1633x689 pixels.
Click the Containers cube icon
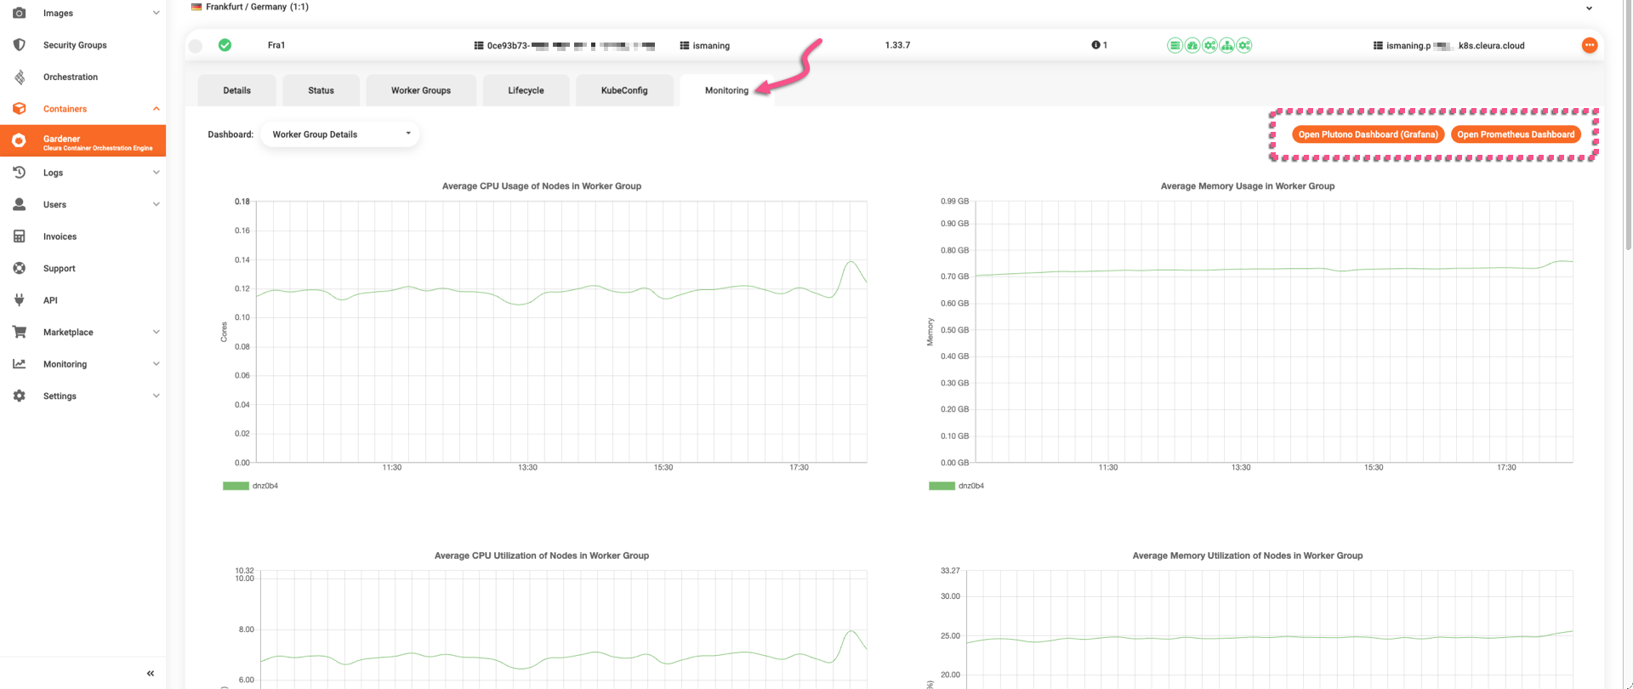[x=19, y=109]
